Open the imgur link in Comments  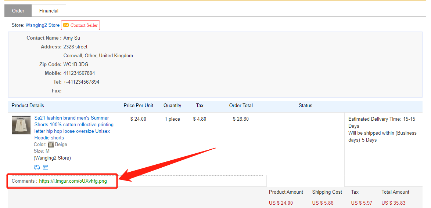(73, 181)
